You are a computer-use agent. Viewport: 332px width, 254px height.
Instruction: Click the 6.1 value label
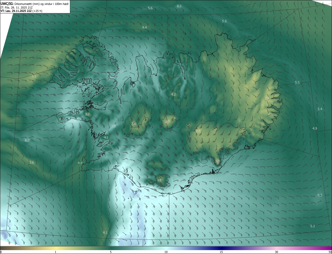179,6
